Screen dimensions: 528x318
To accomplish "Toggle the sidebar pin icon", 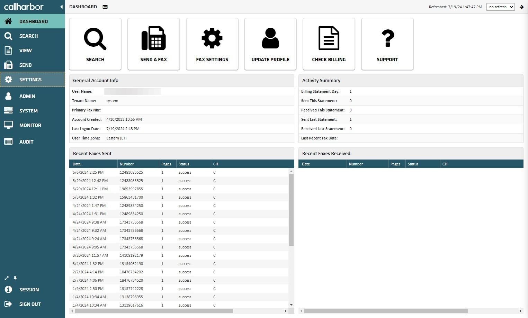I will coord(15,278).
